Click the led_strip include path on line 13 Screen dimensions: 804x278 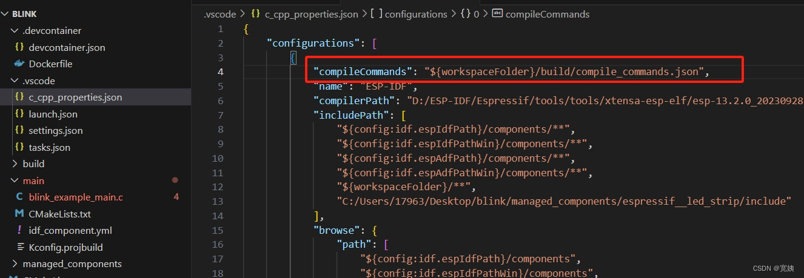coord(564,201)
